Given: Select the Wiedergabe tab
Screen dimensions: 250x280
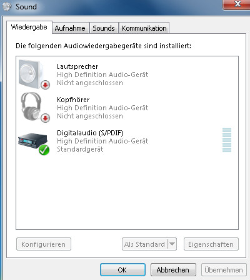Looking at the screenshot, I should coord(29,27).
